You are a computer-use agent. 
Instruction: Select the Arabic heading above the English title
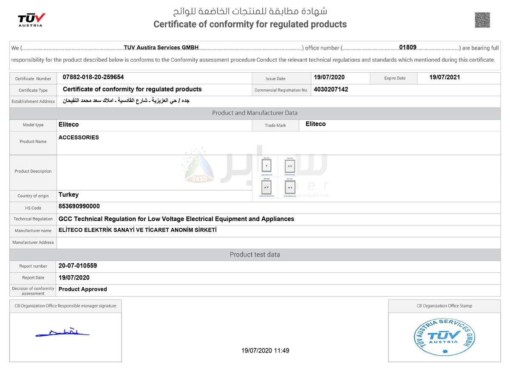pos(250,11)
